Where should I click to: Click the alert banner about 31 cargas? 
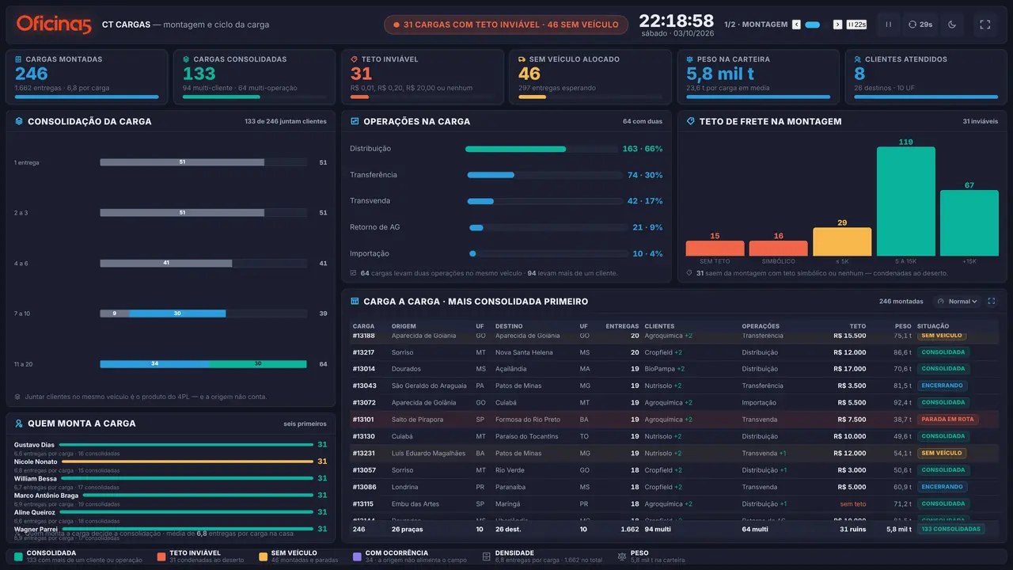506,25
